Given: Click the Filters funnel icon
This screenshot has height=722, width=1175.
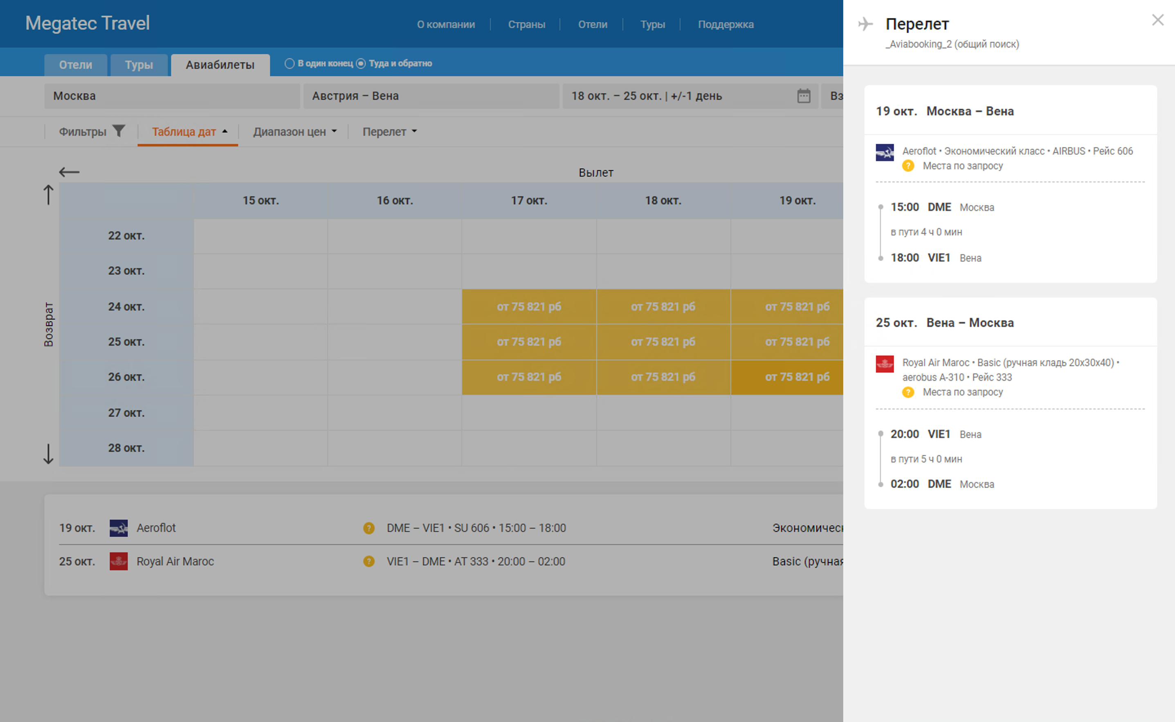Looking at the screenshot, I should [119, 131].
